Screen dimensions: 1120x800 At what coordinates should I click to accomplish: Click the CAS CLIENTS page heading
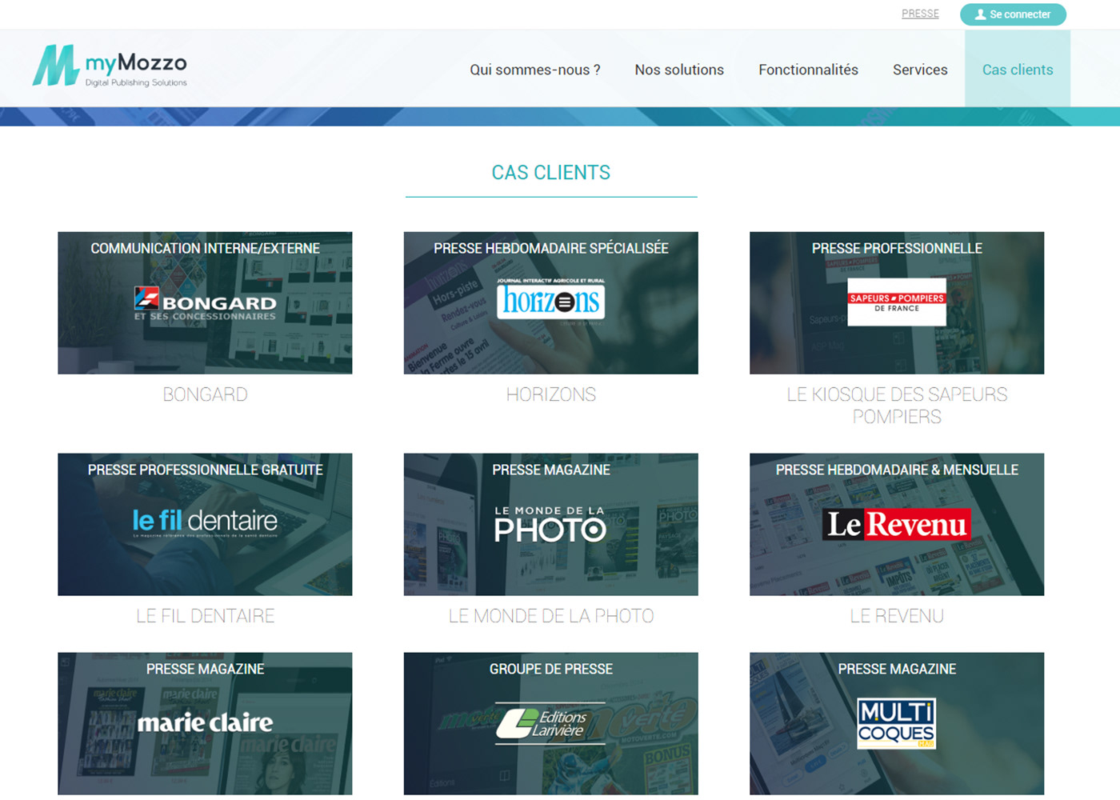click(551, 173)
